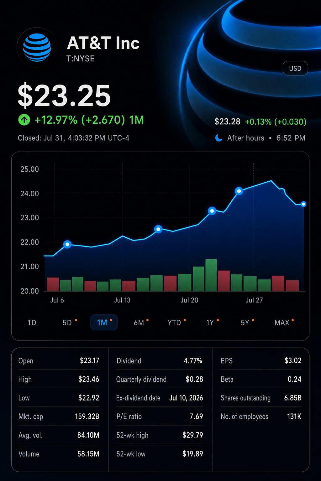Click the +12.97% (+2.670) 1M change
The width and height of the screenshot is (321, 481).
pos(89,120)
